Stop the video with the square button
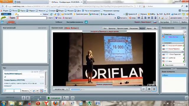This screenshot has width=189, height=106. (x=149, y=89)
